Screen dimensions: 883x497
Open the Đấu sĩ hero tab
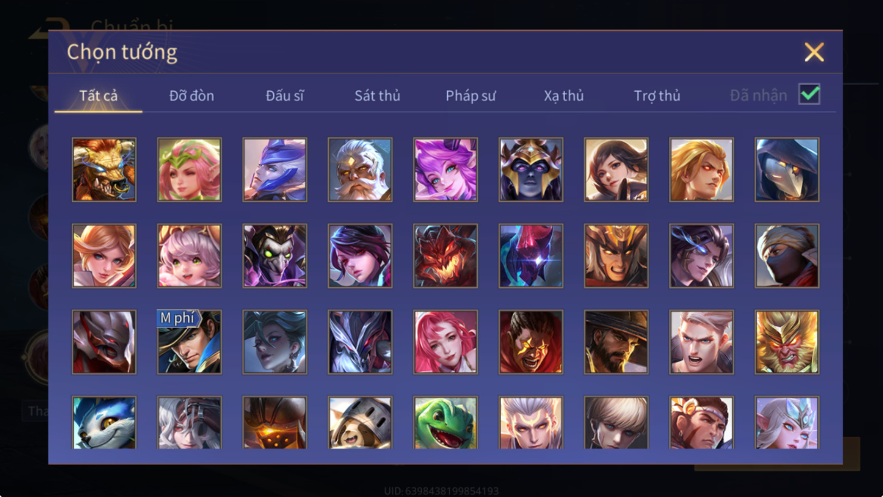(285, 95)
